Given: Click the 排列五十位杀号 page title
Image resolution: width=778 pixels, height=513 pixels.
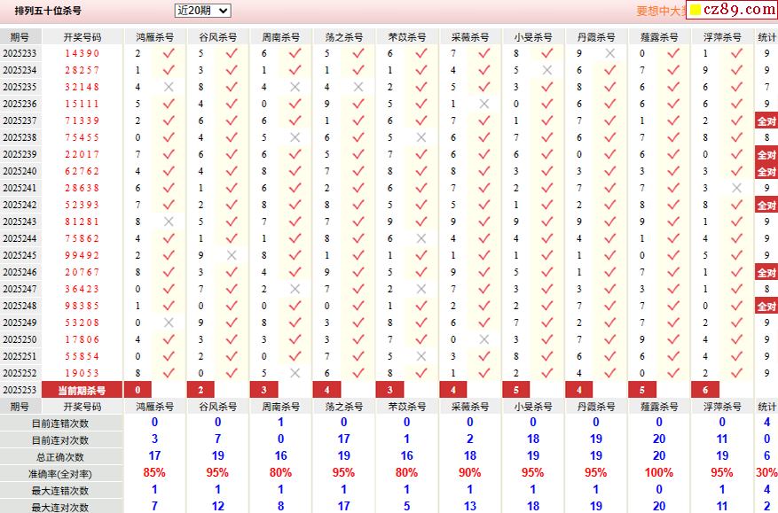Looking at the screenshot, I should coord(48,11).
